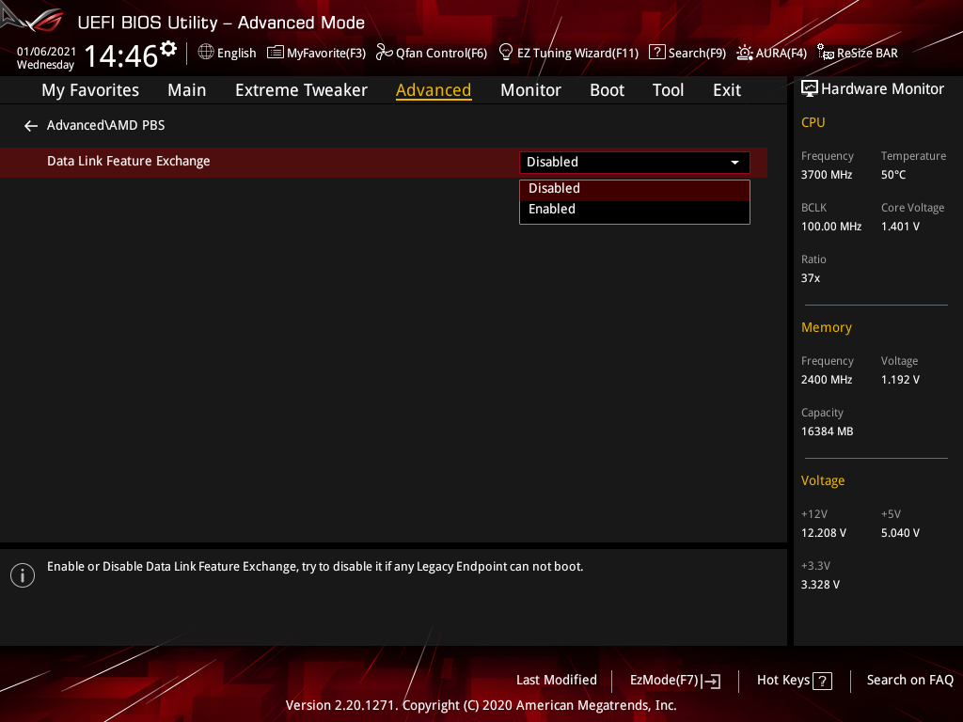This screenshot has height=722, width=963.
Task: Switch to Tool tab
Action: [x=668, y=90]
